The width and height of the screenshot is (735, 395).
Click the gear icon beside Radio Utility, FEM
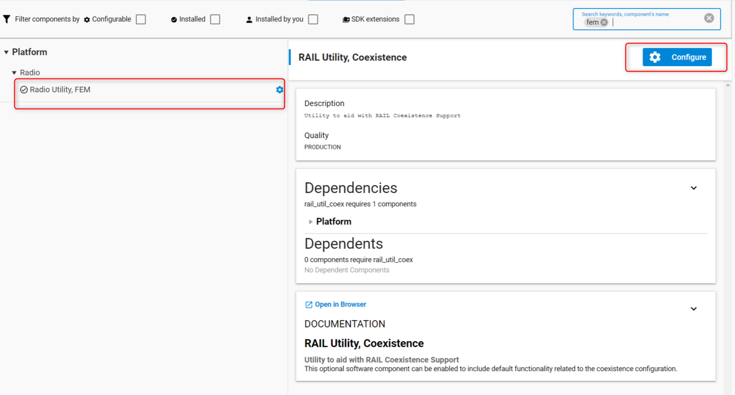click(x=279, y=90)
